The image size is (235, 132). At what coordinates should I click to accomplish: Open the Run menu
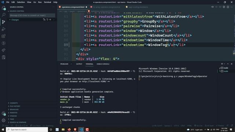(40, 2)
